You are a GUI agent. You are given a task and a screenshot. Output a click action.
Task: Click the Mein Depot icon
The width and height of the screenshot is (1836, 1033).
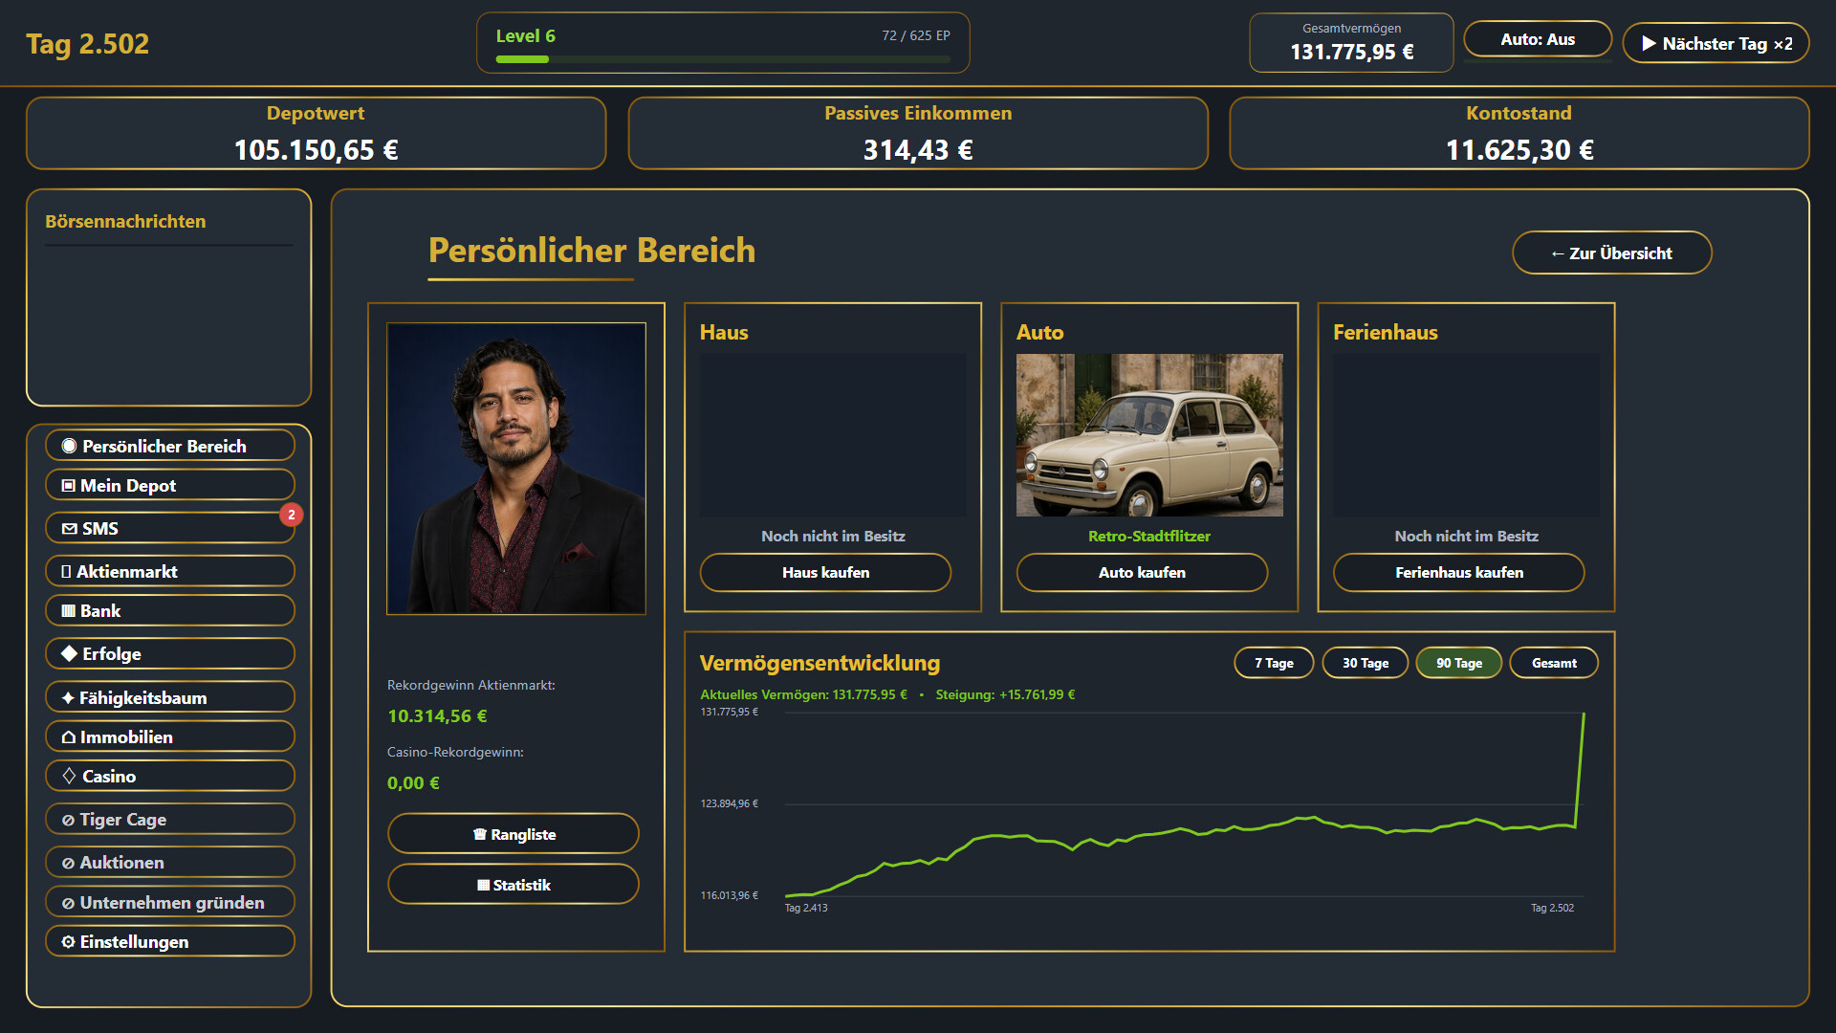tap(69, 486)
